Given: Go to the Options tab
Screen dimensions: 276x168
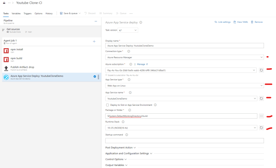Looking at the screenshot, I should (38, 13).
